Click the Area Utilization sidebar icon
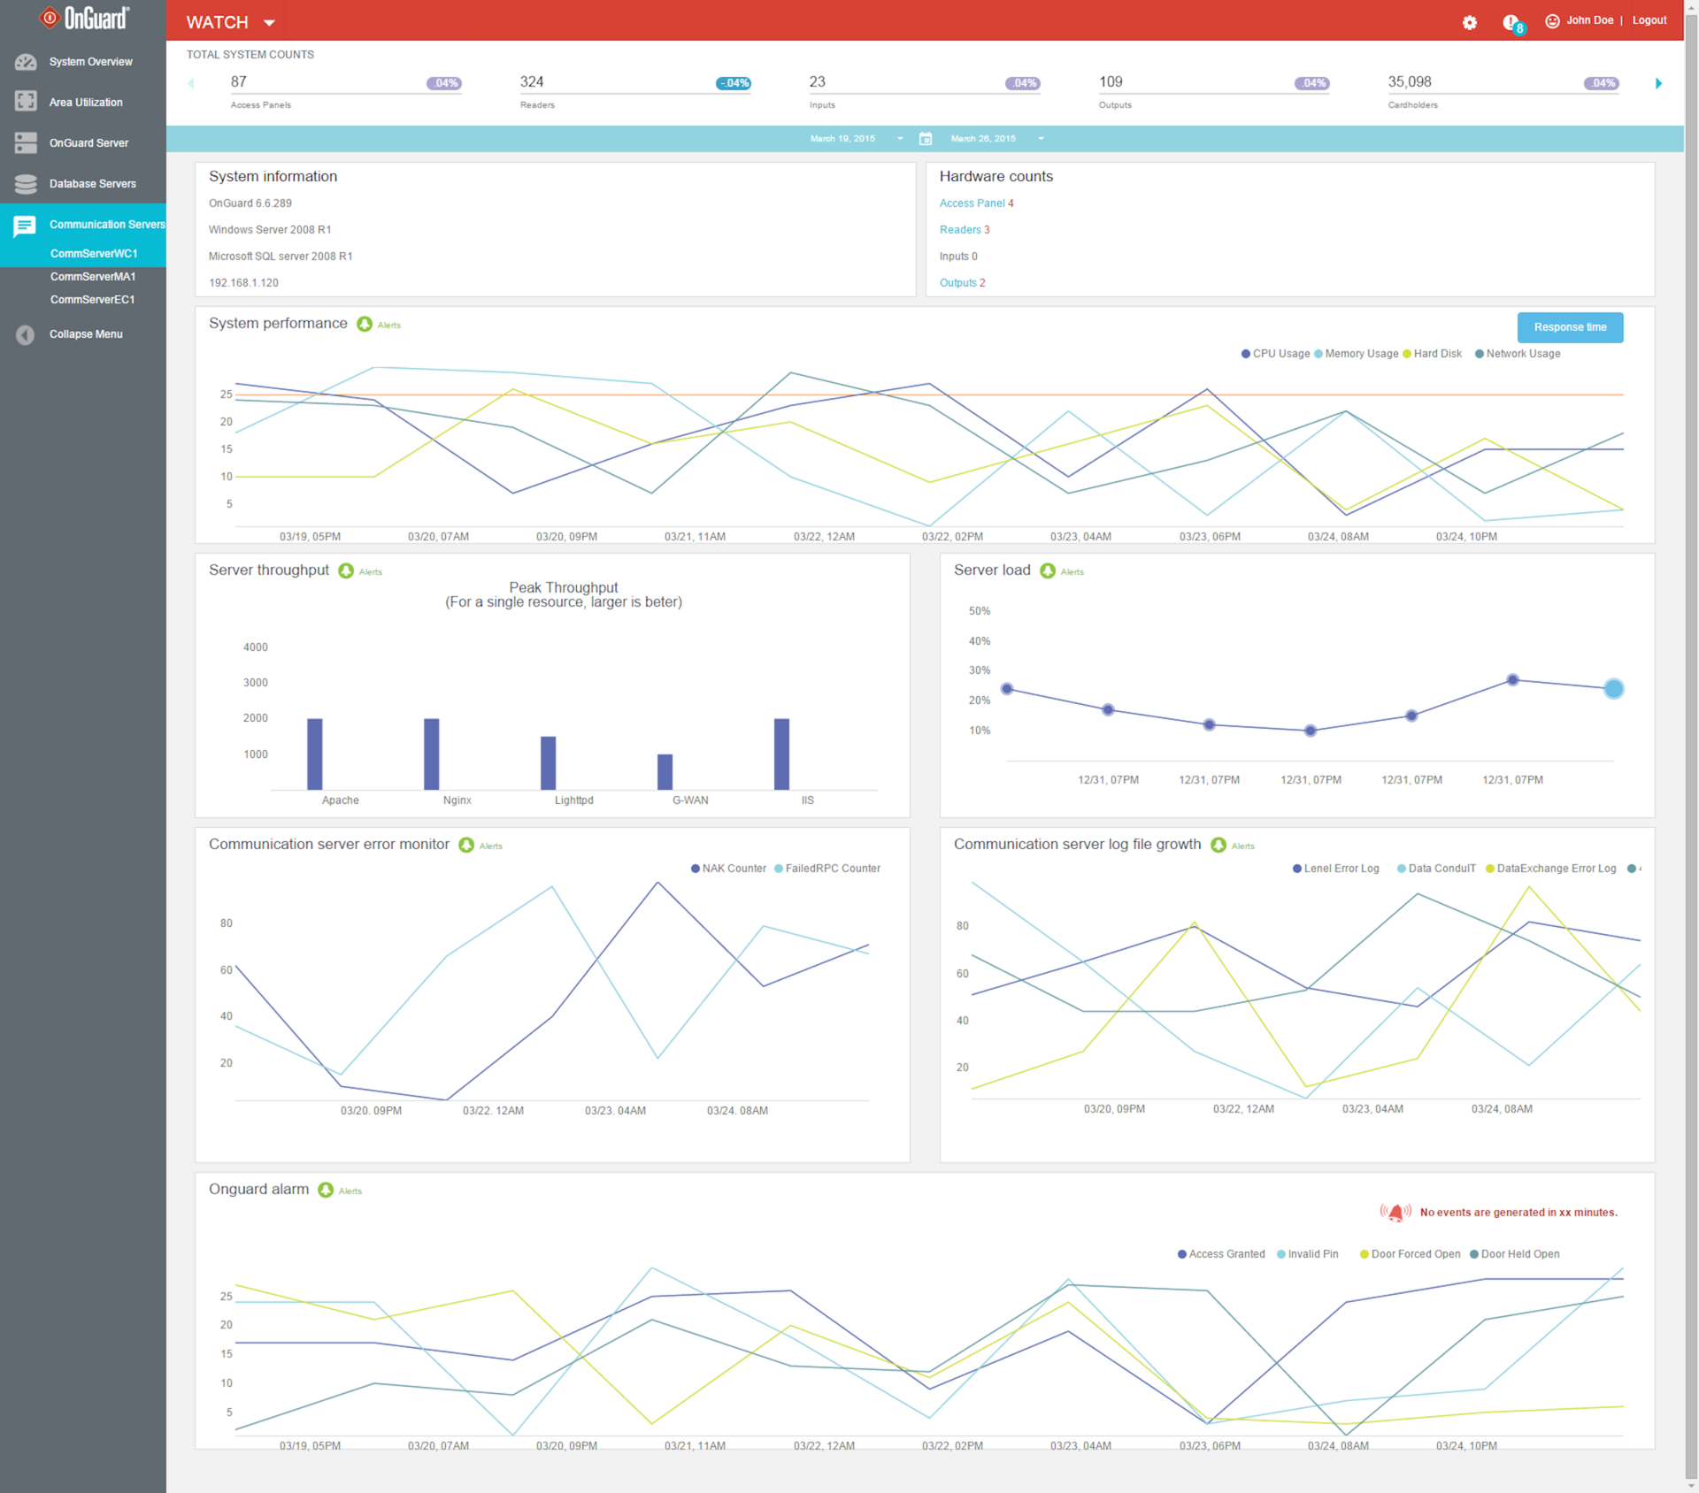This screenshot has width=1699, height=1493. click(x=26, y=102)
